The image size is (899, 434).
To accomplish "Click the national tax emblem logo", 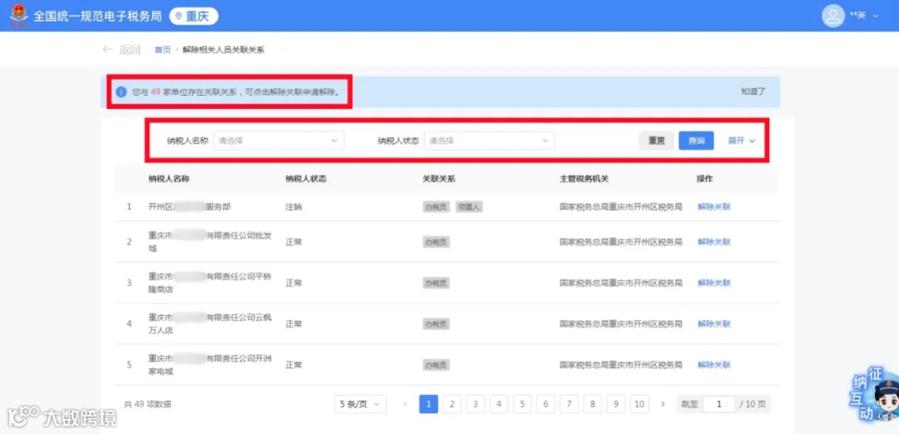I will coord(18,16).
